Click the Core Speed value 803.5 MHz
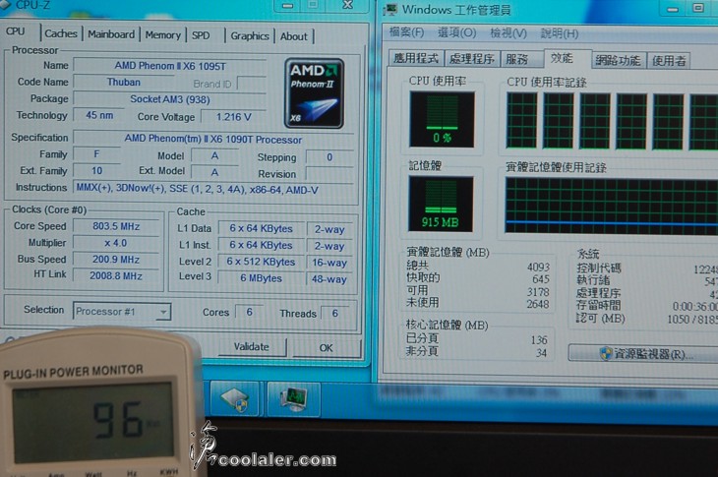718x477 pixels. click(x=116, y=226)
